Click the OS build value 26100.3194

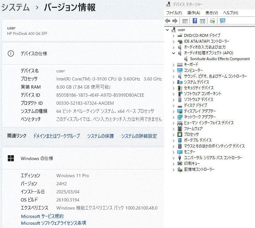pos(68,200)
